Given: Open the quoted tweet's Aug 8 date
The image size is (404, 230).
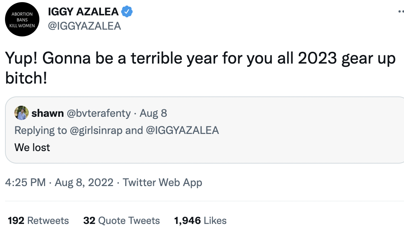Looking at the screenshot, I should coord(153,113).
